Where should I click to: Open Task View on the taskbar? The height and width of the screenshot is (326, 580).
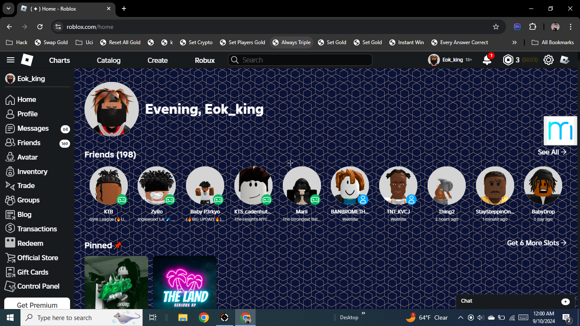pos(153,318)
